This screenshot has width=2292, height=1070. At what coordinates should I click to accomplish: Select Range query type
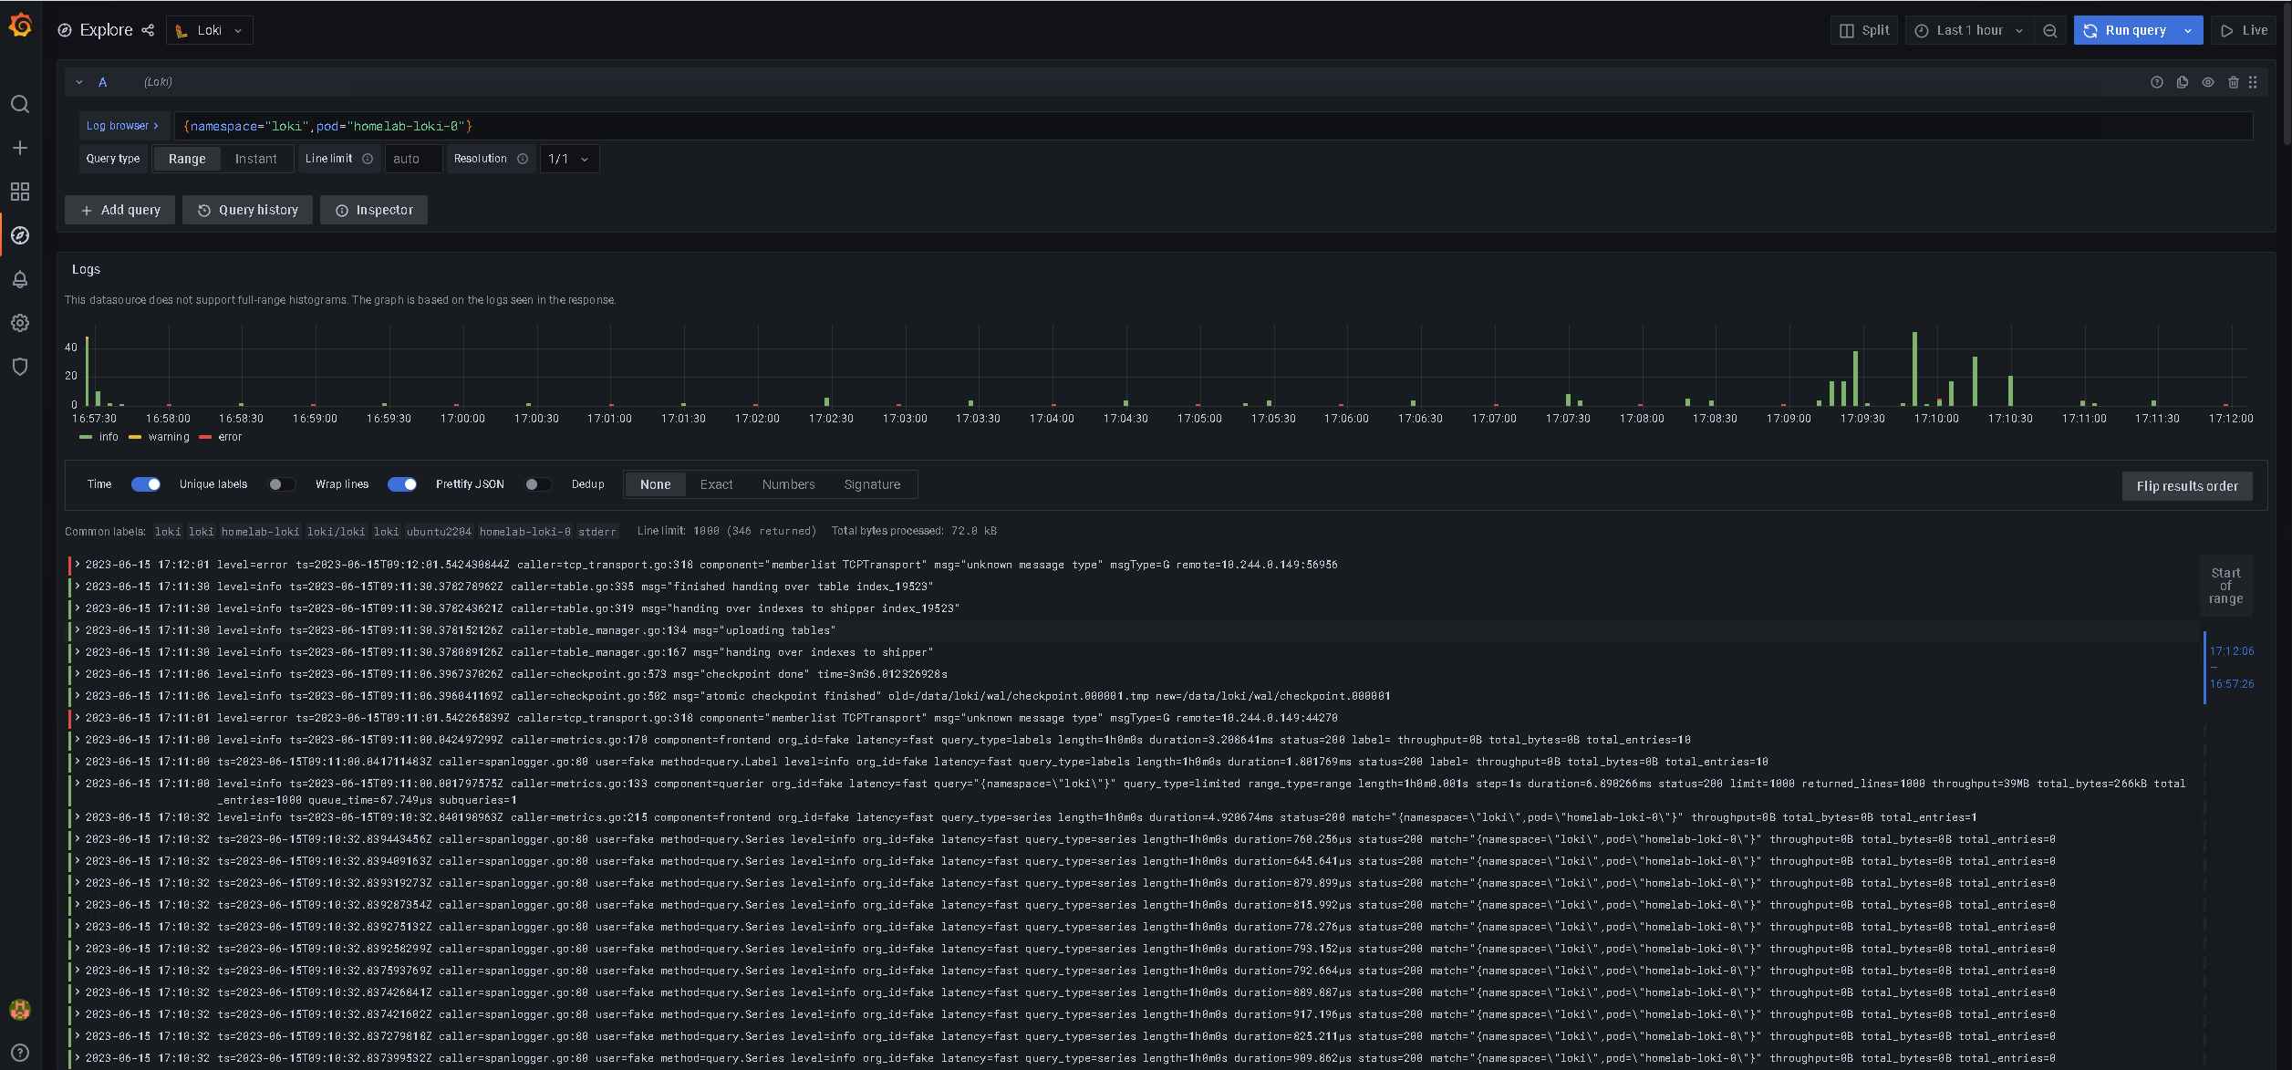[187, 159]
